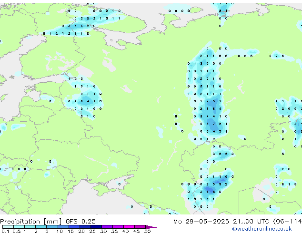
Task: Pick the 20–25 mm legend color
Action: tap(85, 227)
